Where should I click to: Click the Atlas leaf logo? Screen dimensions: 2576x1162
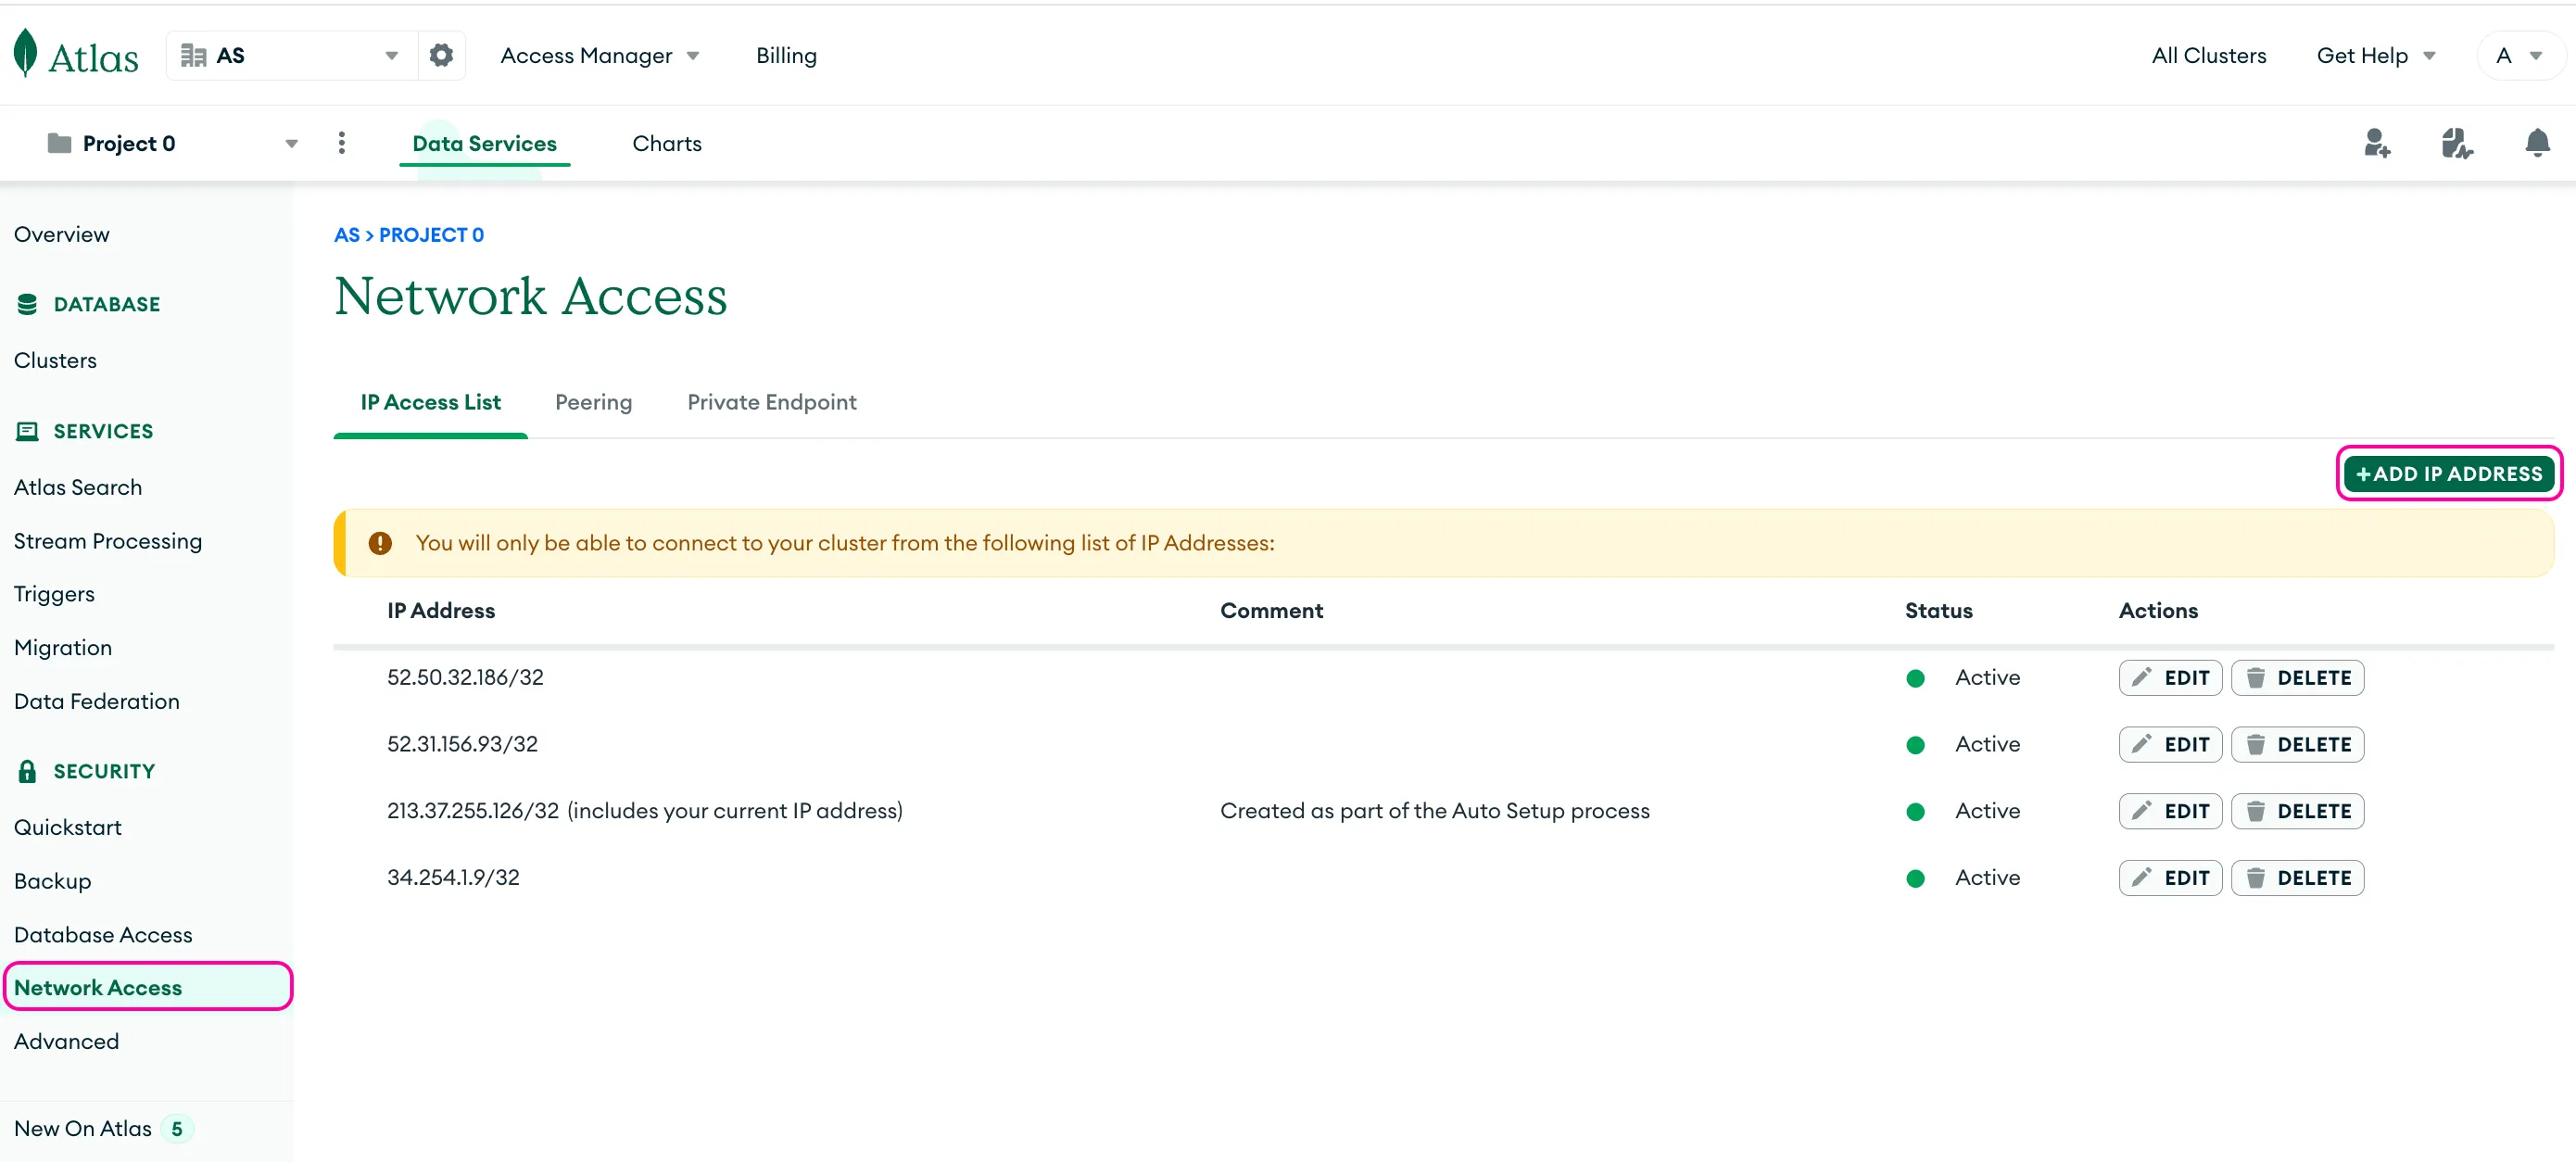click(x=26, y=54)
